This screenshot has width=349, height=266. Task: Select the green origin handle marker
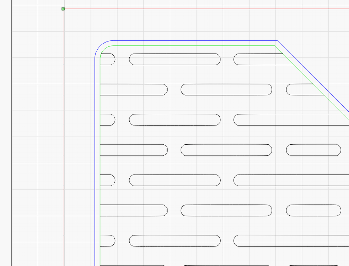click(63, 9)
